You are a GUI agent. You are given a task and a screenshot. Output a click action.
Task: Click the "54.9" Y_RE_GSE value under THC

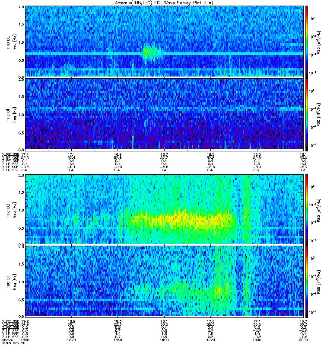(25, 325)
